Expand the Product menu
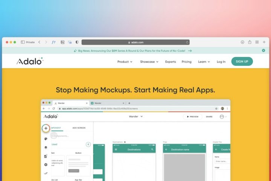Image resolution: width=271 pixels, height=181 pixels. 125,62
